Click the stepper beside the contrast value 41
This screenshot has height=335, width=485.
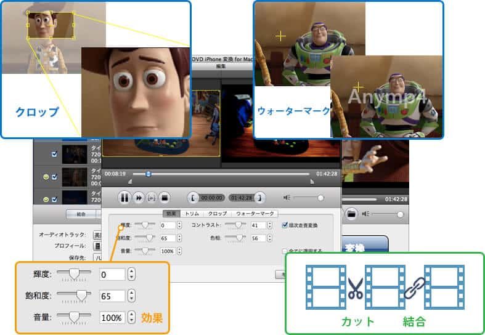point(270,225)
